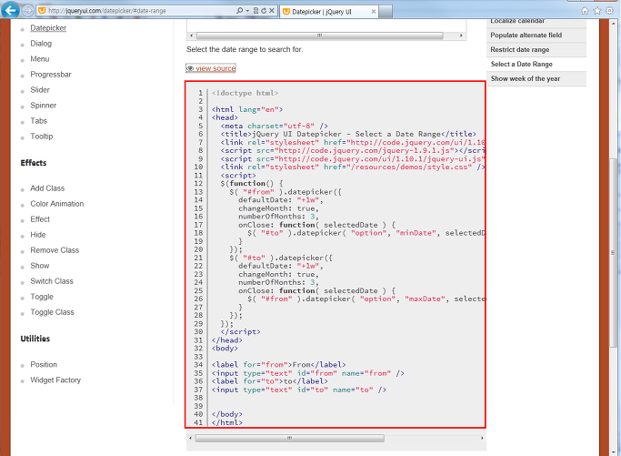Go back with the browser back arrow
The width and height of the screenshot is (621, 456).
click(x=10, y=9)
